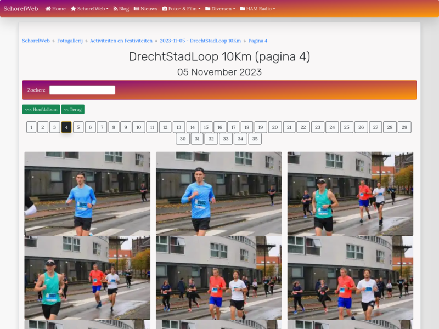This screenshot has height=329, width=439.
Task: Choose gallery page 26
Action: coord(361,127)
